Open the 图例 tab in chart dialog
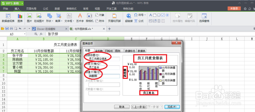The width and height of the screenshot is (255, 112). pyautogui.click(x=119, y=51)
